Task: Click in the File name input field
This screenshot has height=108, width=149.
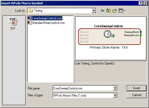Action: coord(83,88)
